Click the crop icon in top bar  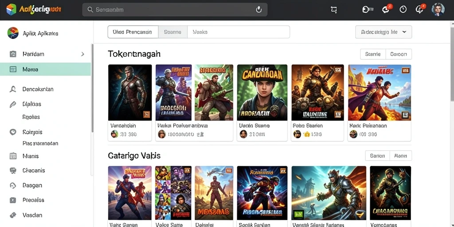point(334,10)
